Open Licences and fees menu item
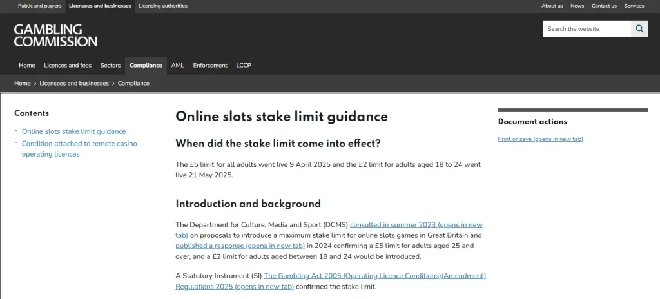 pyautogui.click(x=68, y=65)
